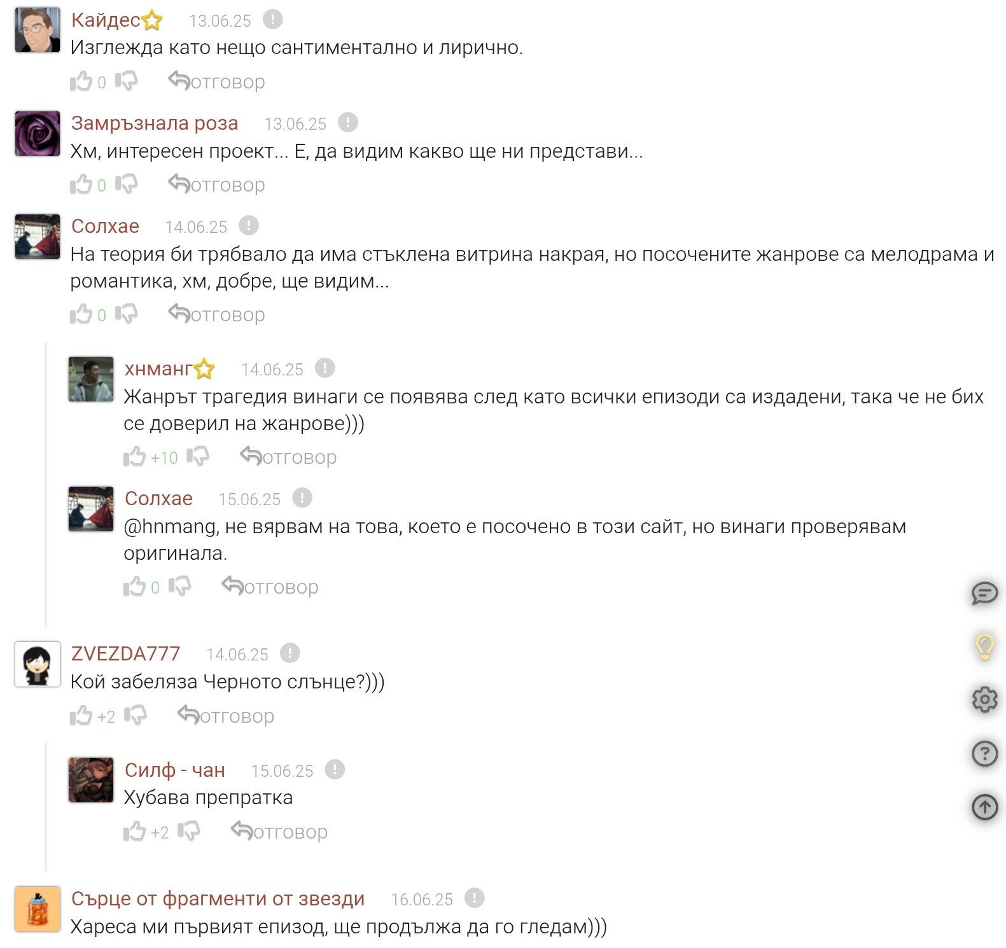Click the lightbulb icon in sidebar
The width and height of the screenshot is (1006, 948).
coord(984,646)
